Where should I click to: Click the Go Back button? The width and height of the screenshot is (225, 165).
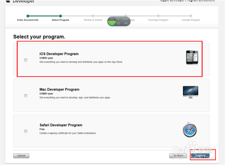[x=178, y=156]
